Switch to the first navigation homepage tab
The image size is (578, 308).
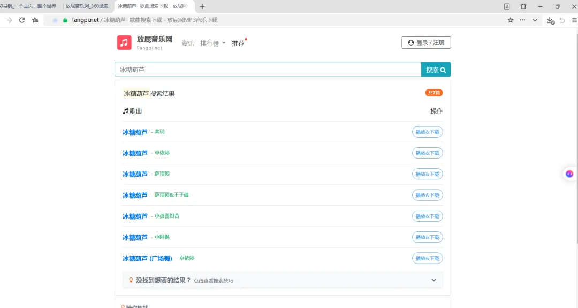pos(29,6)
